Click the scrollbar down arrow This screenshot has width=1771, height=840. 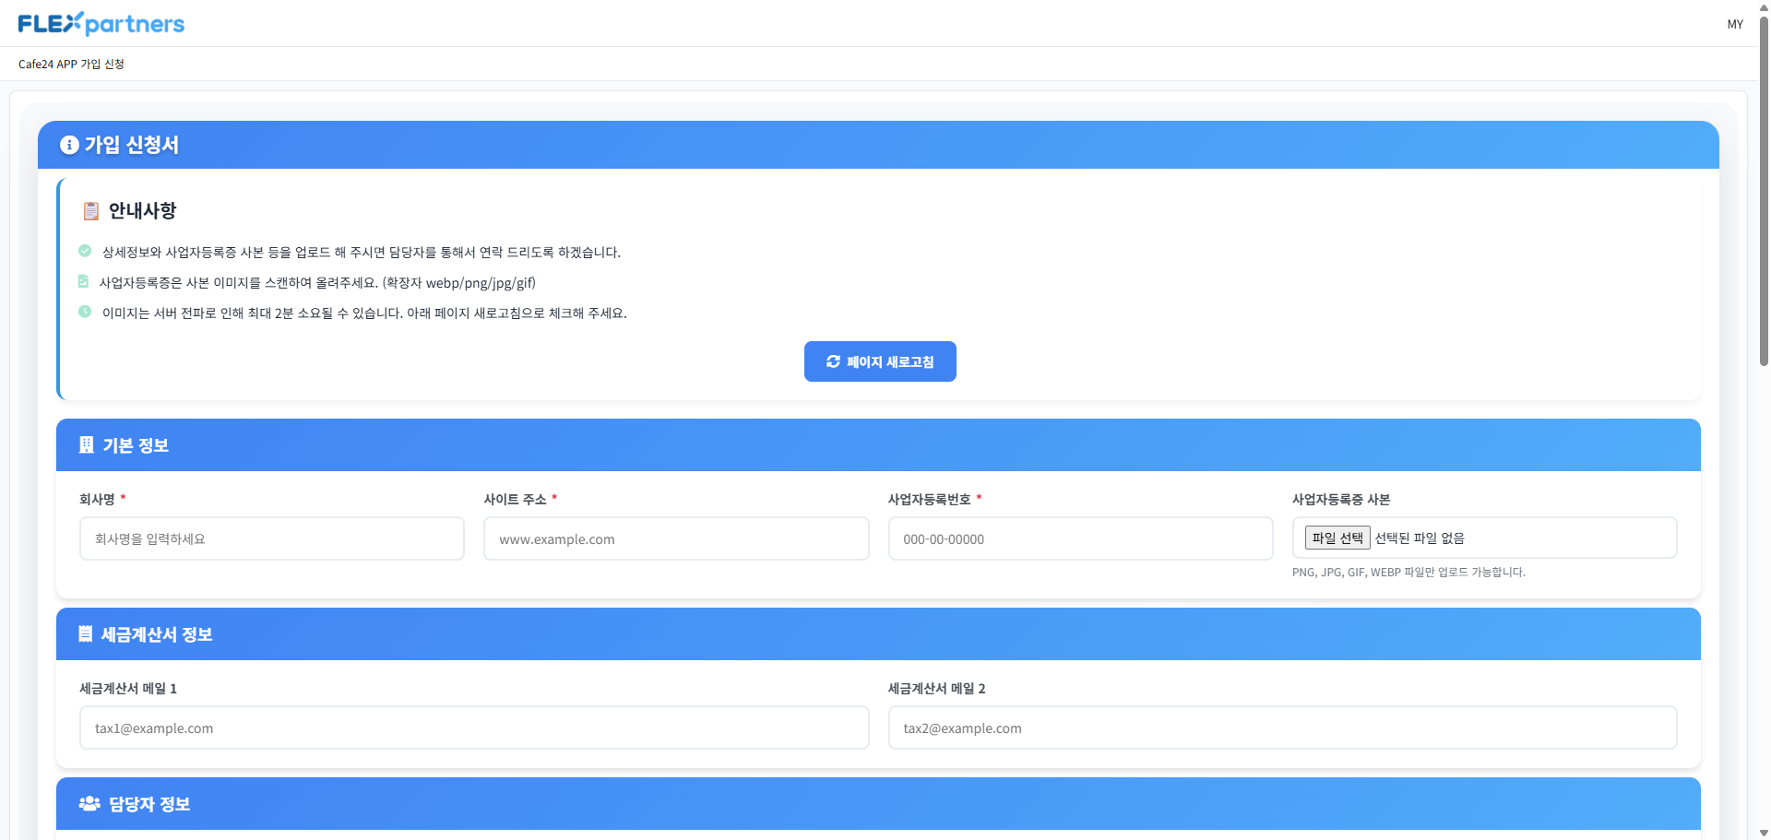click(1764, 833)
